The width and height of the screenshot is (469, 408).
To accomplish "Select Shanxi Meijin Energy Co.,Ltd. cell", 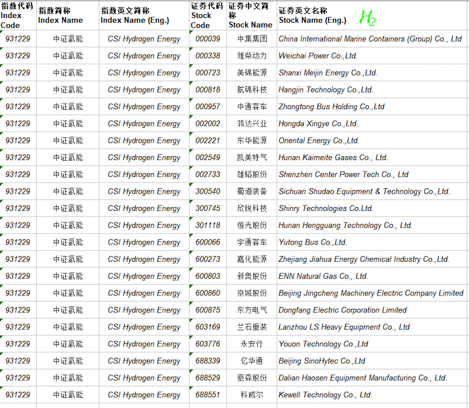I will 373,72.
